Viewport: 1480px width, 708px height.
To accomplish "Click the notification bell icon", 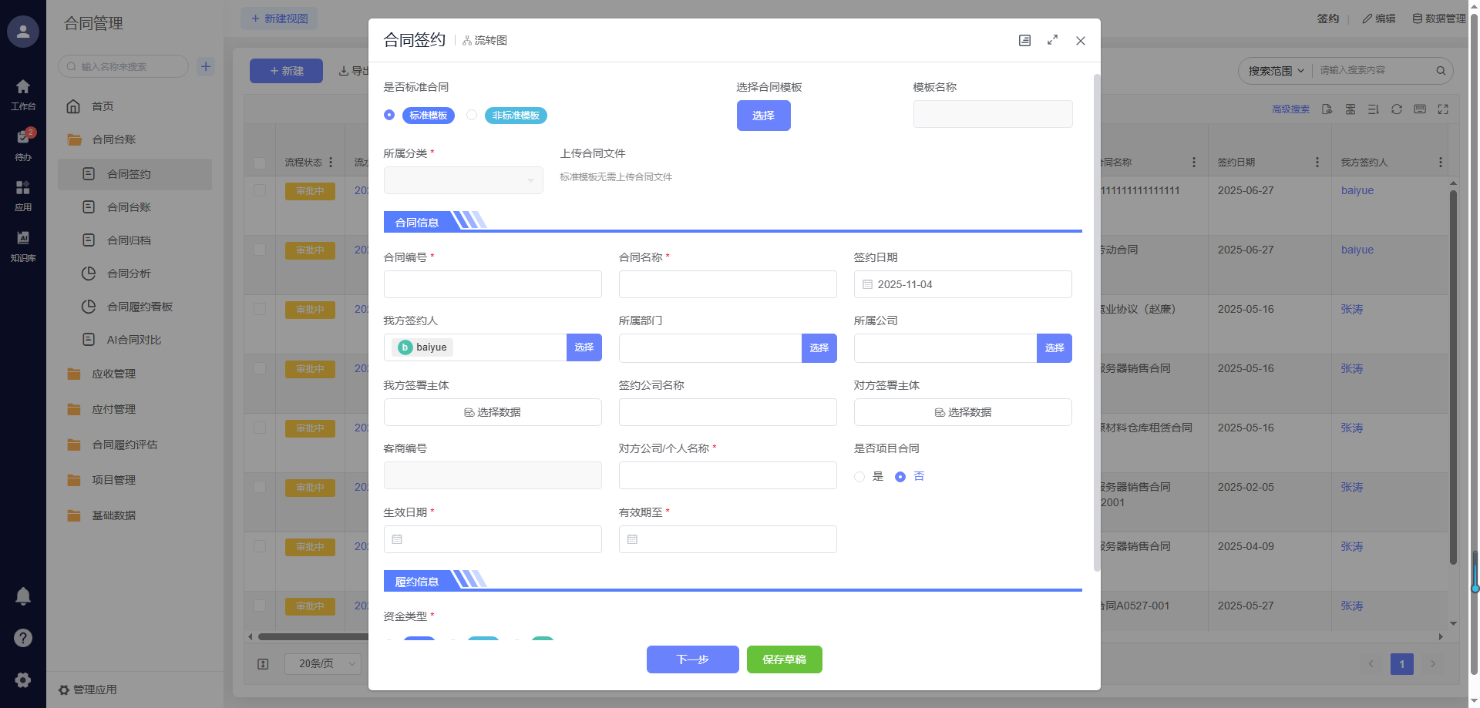I will pyautogui.click(x=23, y=596).
